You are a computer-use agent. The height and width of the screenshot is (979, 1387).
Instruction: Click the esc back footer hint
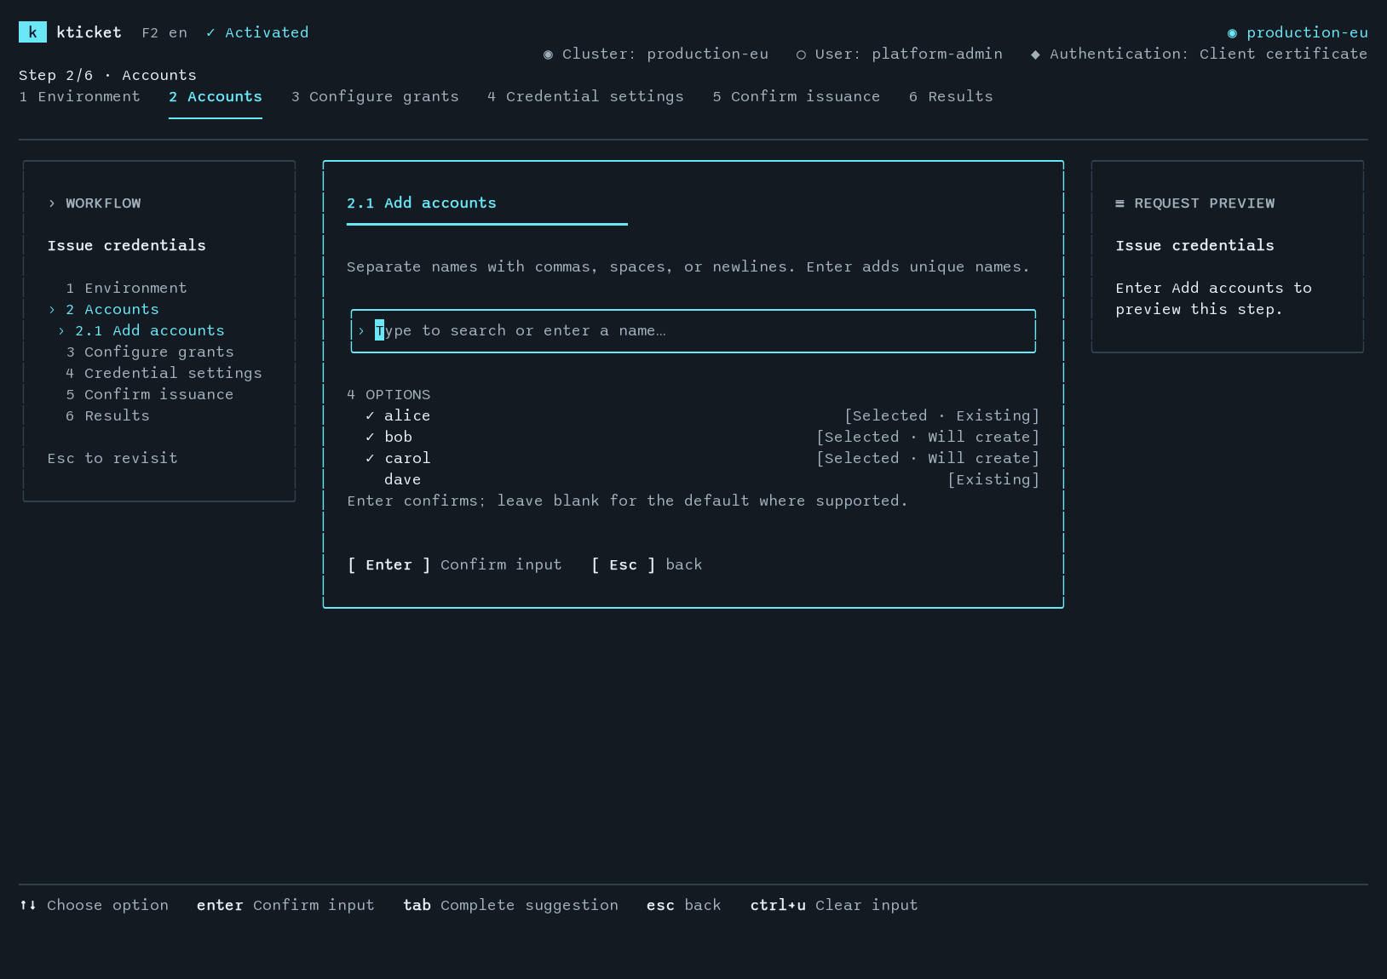pos(684,905)
